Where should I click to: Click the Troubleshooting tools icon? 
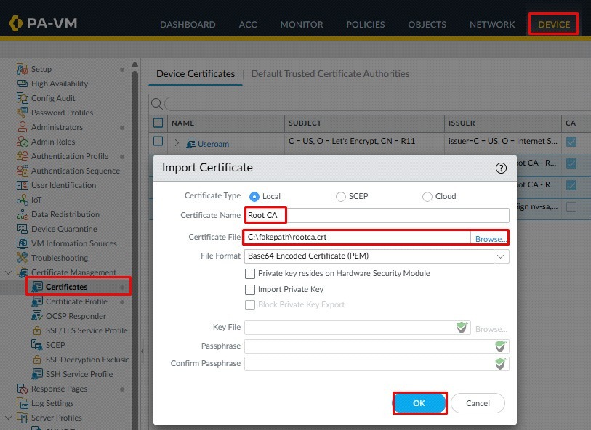(x=23, y=258)
